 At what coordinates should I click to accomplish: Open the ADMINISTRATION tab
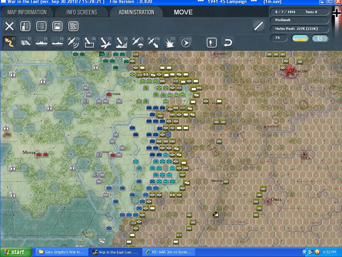[x=136, y=12]
